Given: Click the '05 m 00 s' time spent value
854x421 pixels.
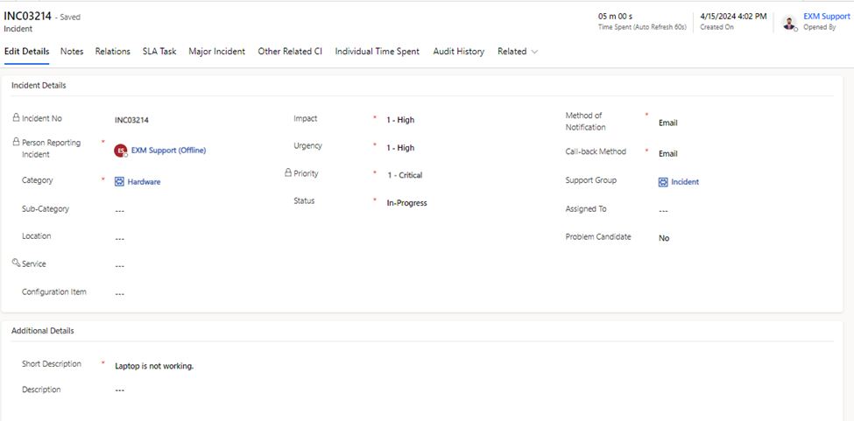Looking at the screenshot, I should [616, 17].
